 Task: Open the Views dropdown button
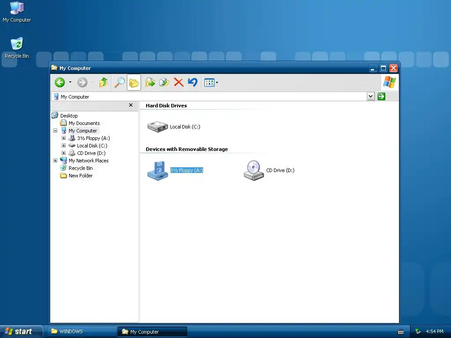point(211,82)
